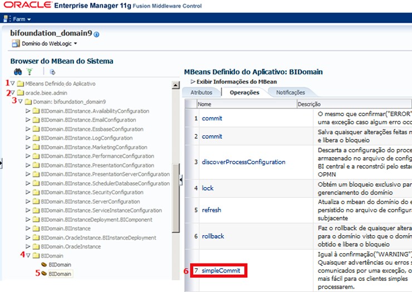Click the splitter collapse arrow handle

pyautogui.click(x=181, y=180)
